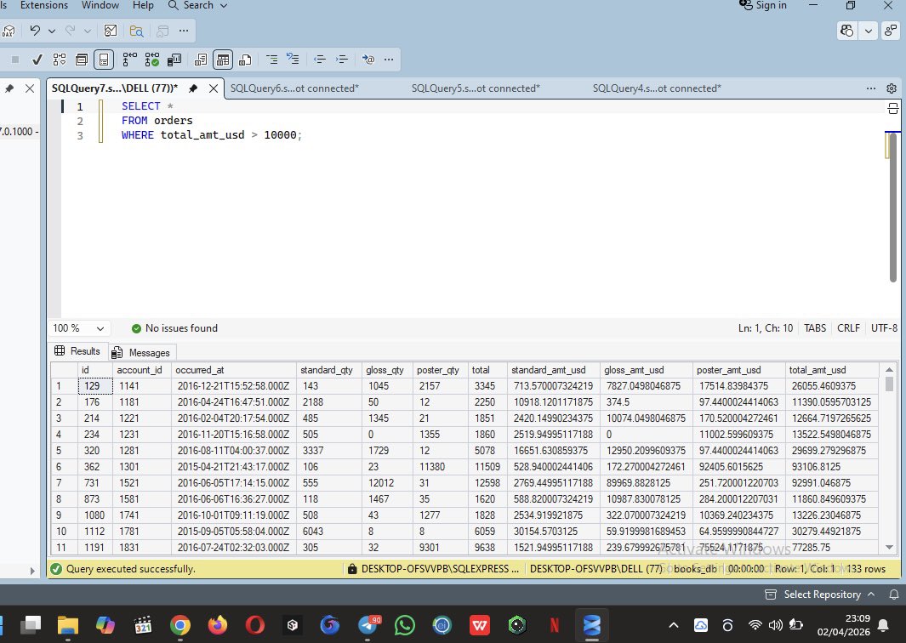Select the Results to Grid toggle
906x643 pixels.
(x=222, y=60)
